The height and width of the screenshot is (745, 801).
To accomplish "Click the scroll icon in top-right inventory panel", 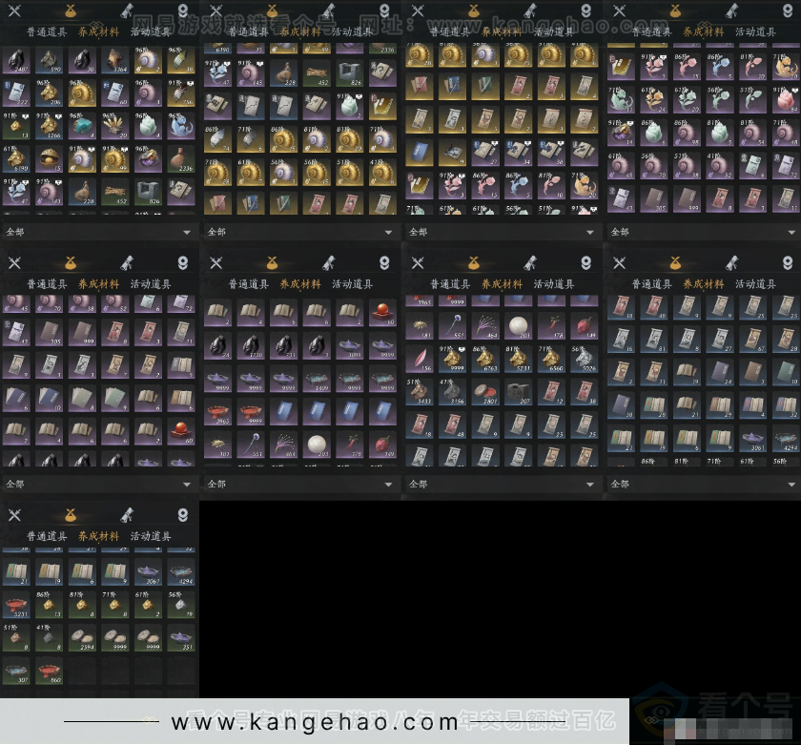I will click(x=731, y=10).
